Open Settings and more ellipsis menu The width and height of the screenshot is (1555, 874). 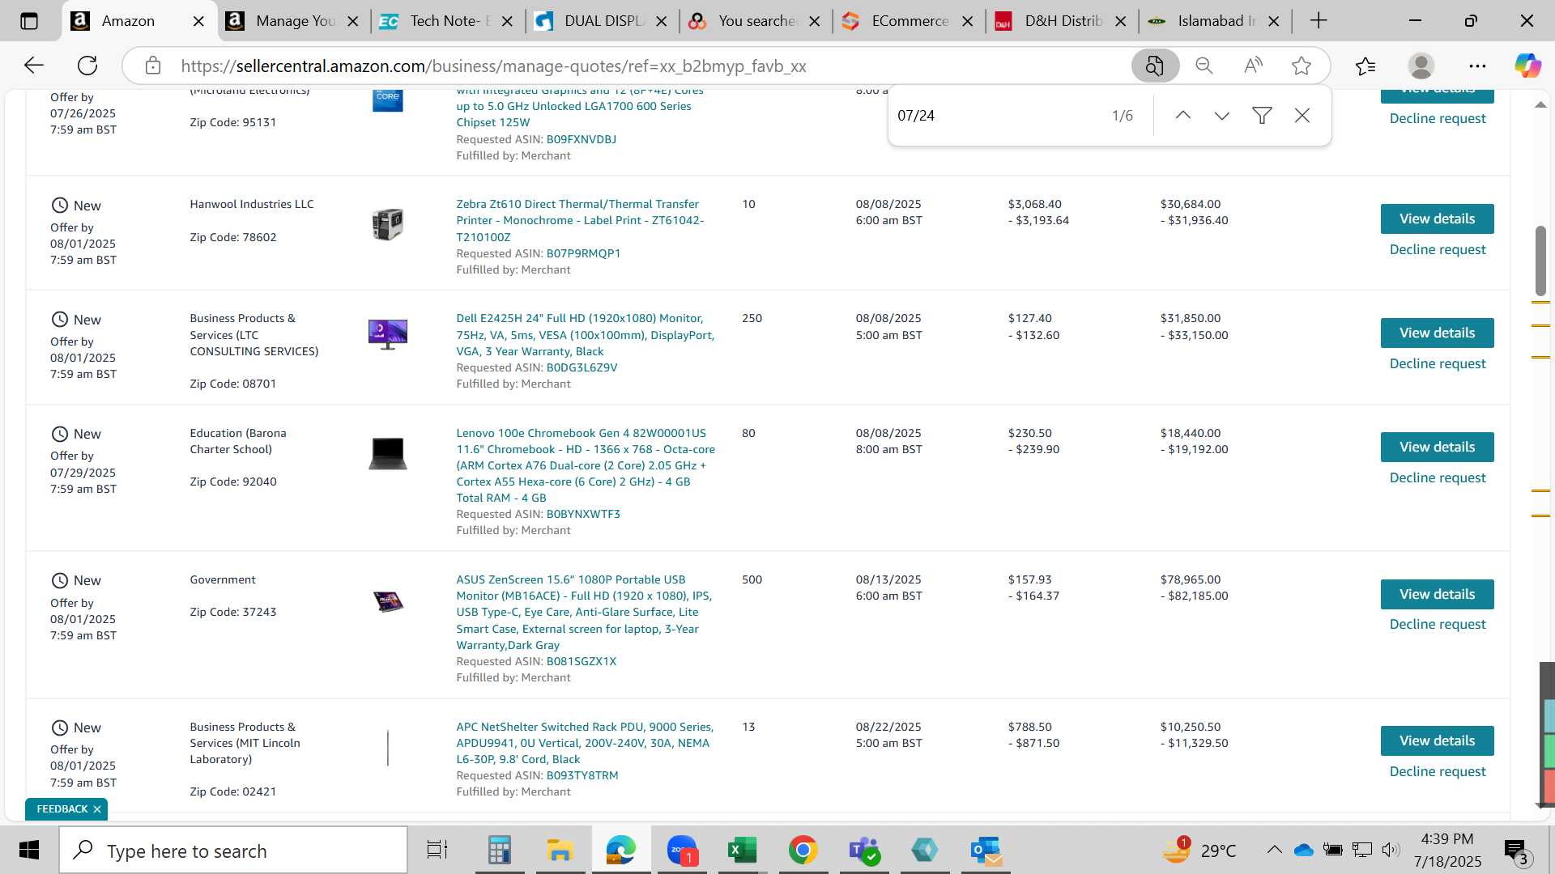1477,66
